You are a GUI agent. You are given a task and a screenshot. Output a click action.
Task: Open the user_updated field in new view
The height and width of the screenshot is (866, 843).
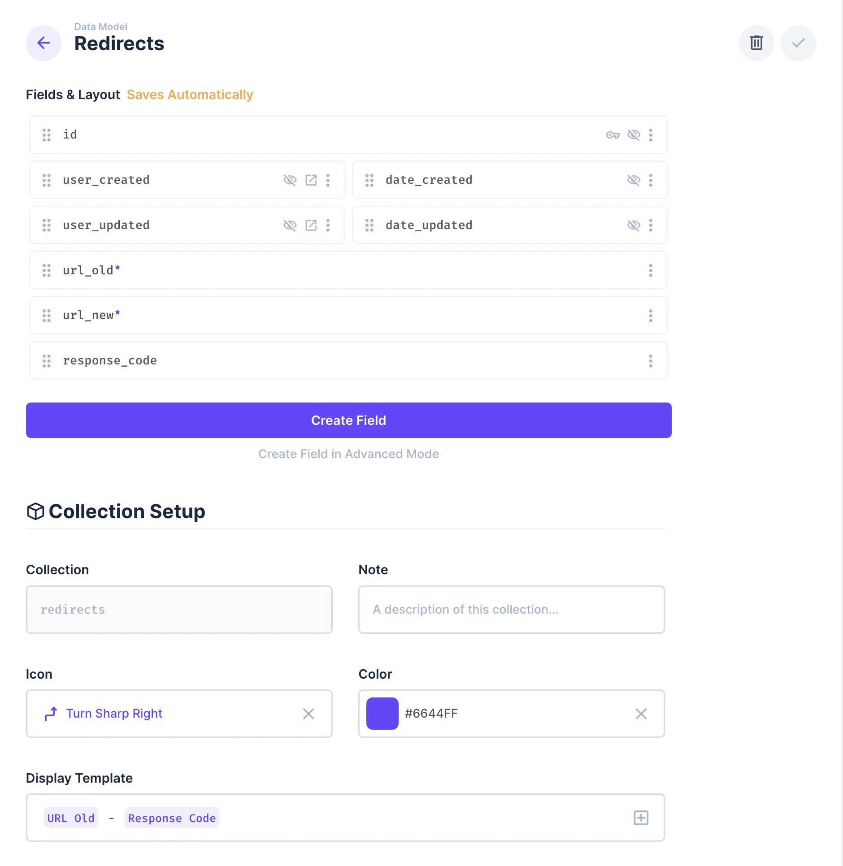click(x=312, y=225)
